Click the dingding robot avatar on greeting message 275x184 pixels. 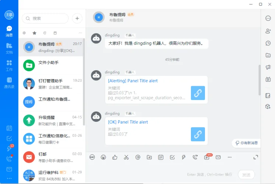[96, 38]
